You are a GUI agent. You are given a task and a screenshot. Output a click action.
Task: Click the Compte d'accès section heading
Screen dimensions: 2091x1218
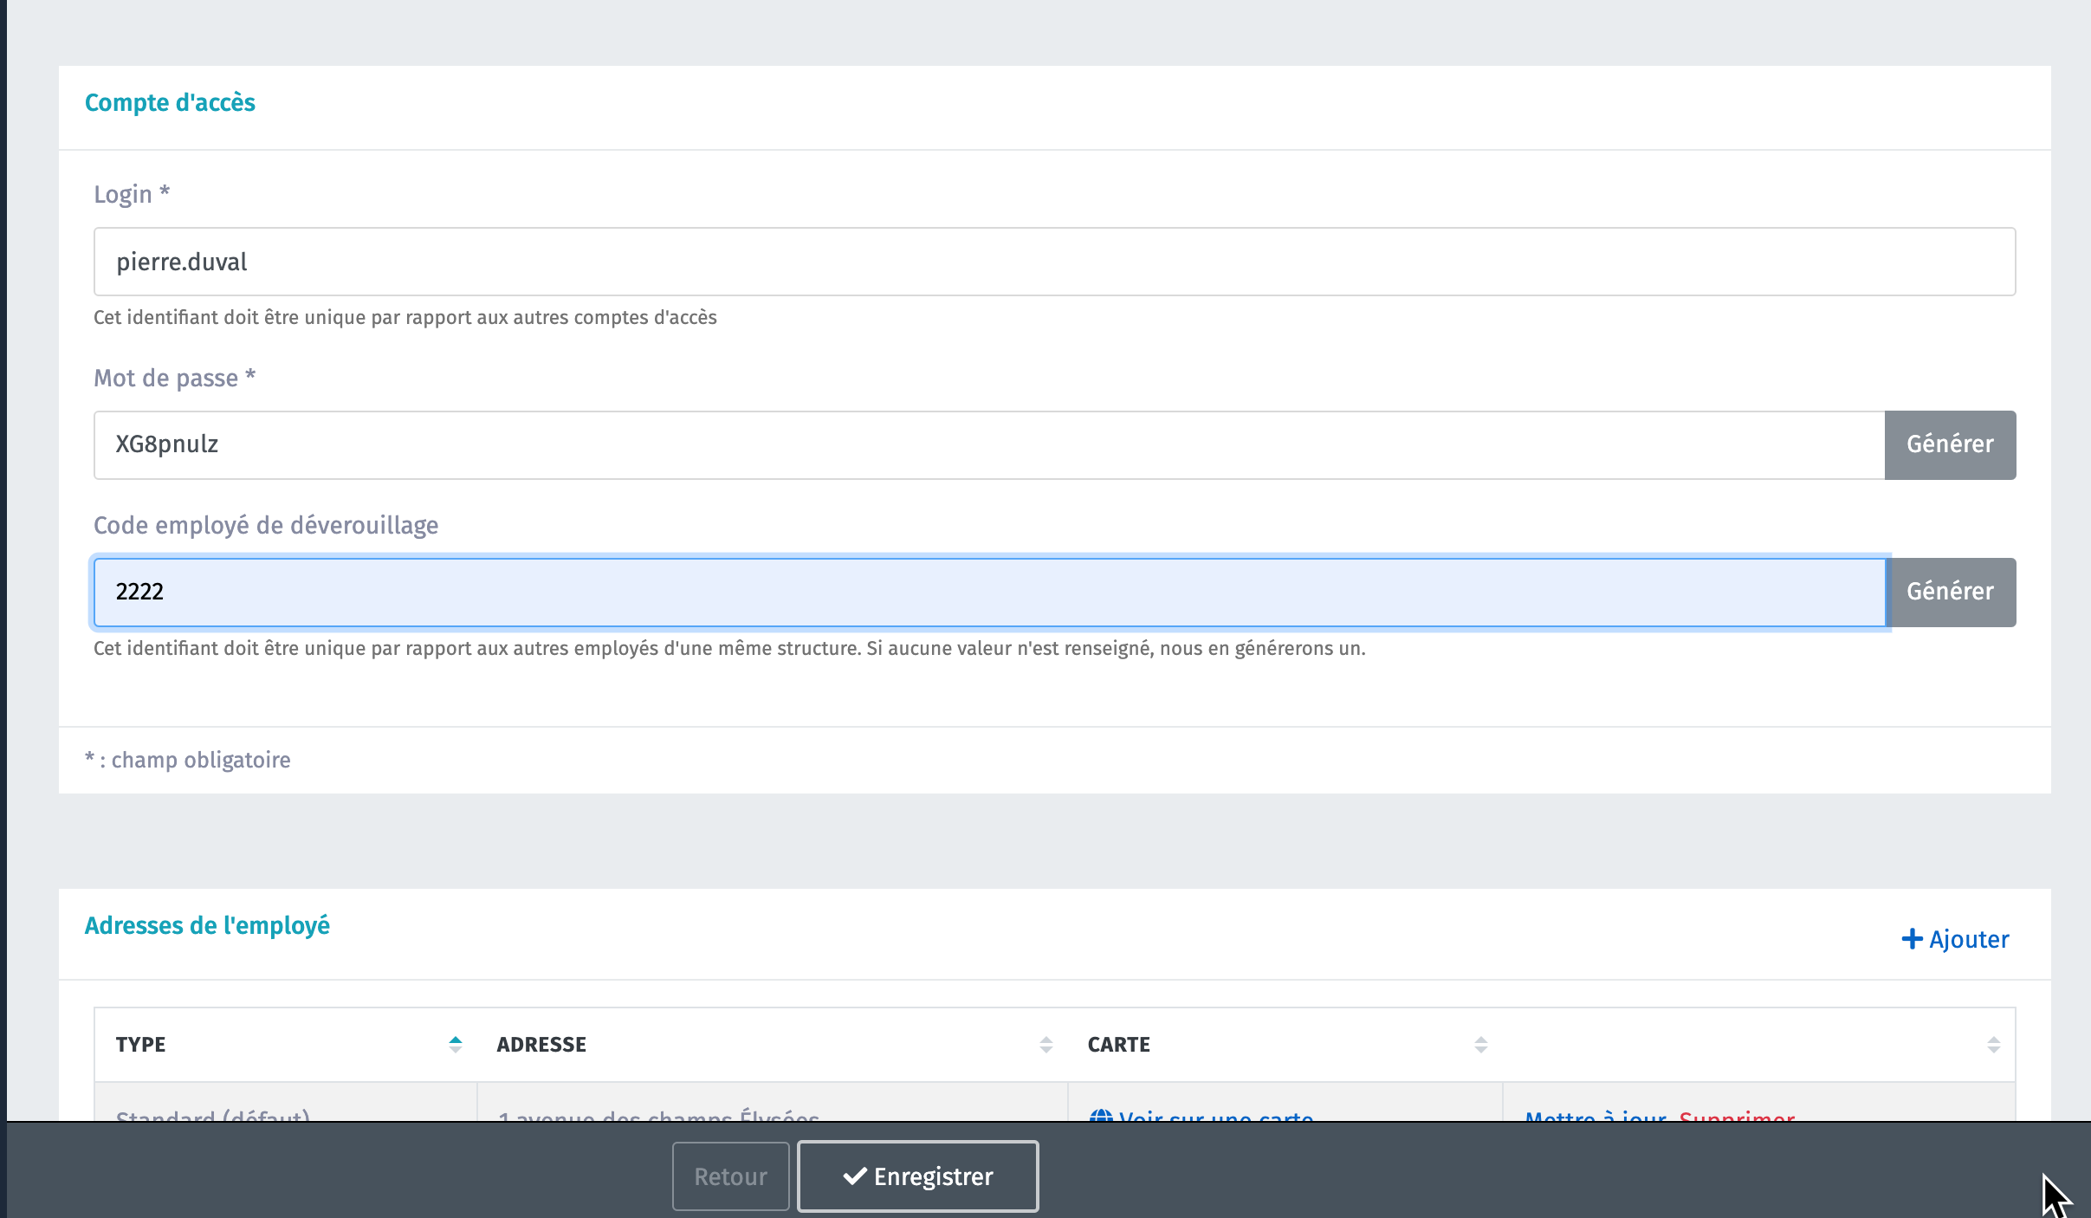(170, 102)
